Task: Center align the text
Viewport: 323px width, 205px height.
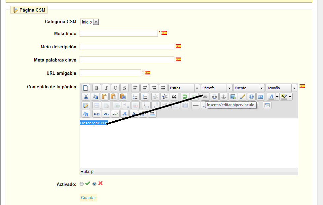Action: [x=144, y=88]
